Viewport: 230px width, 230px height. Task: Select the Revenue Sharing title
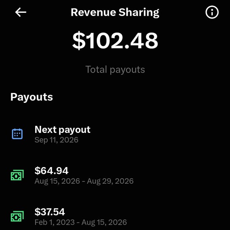(x=115, y=13)
